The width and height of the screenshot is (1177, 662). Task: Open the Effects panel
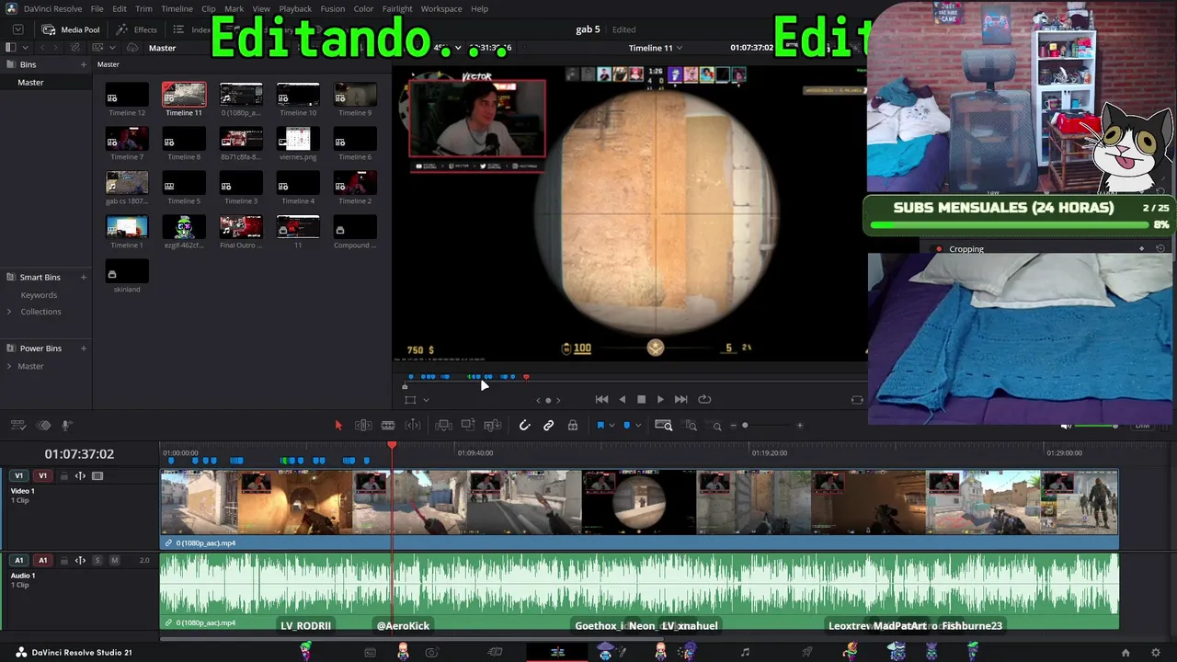coord(137,29)
